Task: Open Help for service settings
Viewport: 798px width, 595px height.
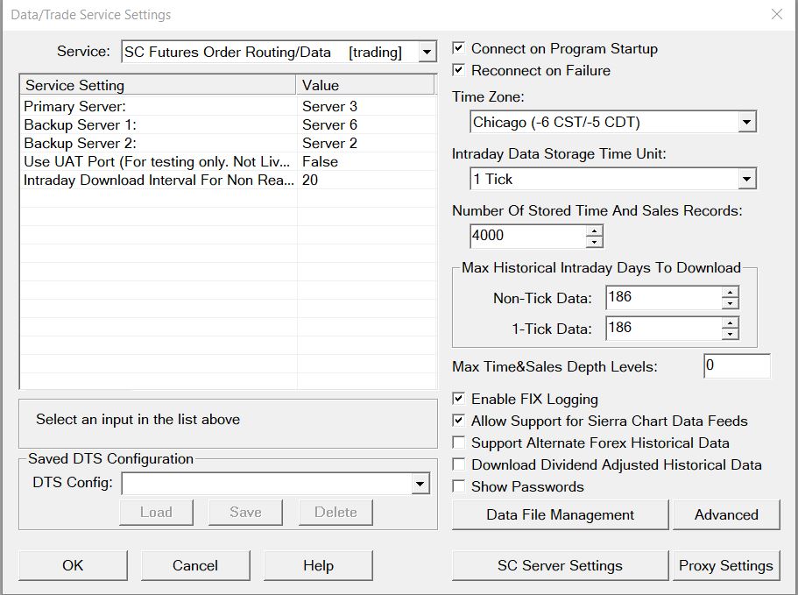Action: tap(318, 565)
